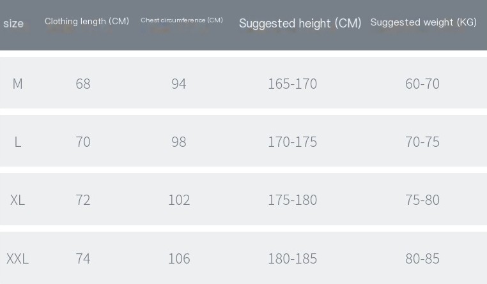487x284 pixels.
Task: Click suggested height 180-185
Action: (x=292, y=258)
